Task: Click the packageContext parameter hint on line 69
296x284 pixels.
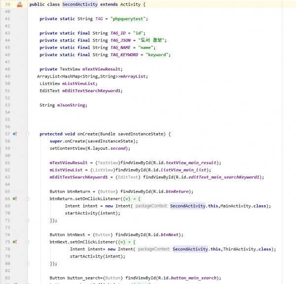Action: click(151, 206)
